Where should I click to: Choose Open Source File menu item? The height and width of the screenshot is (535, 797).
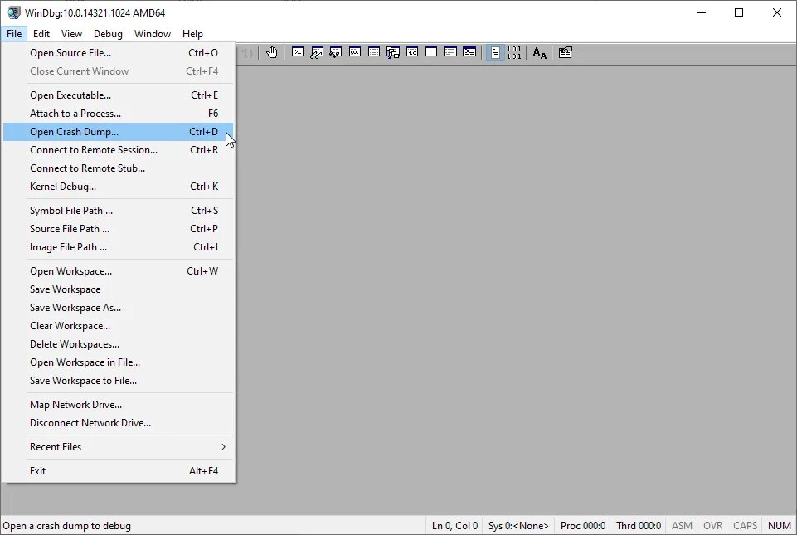[118, 53]
